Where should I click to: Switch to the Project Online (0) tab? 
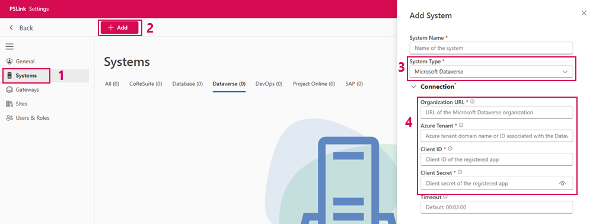314,84
